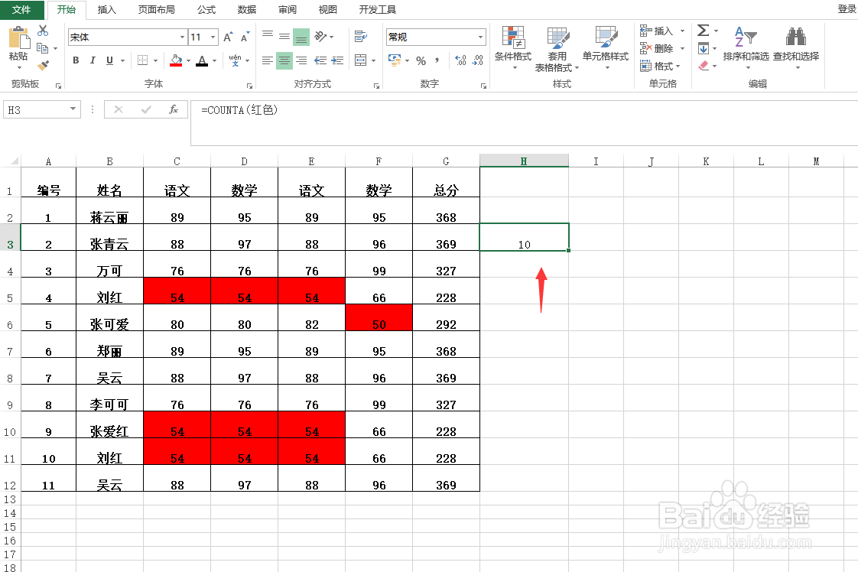This screenshot has height=572, width=858.
Task: Click the Clear eraser icon
Action: click(704, 66)
